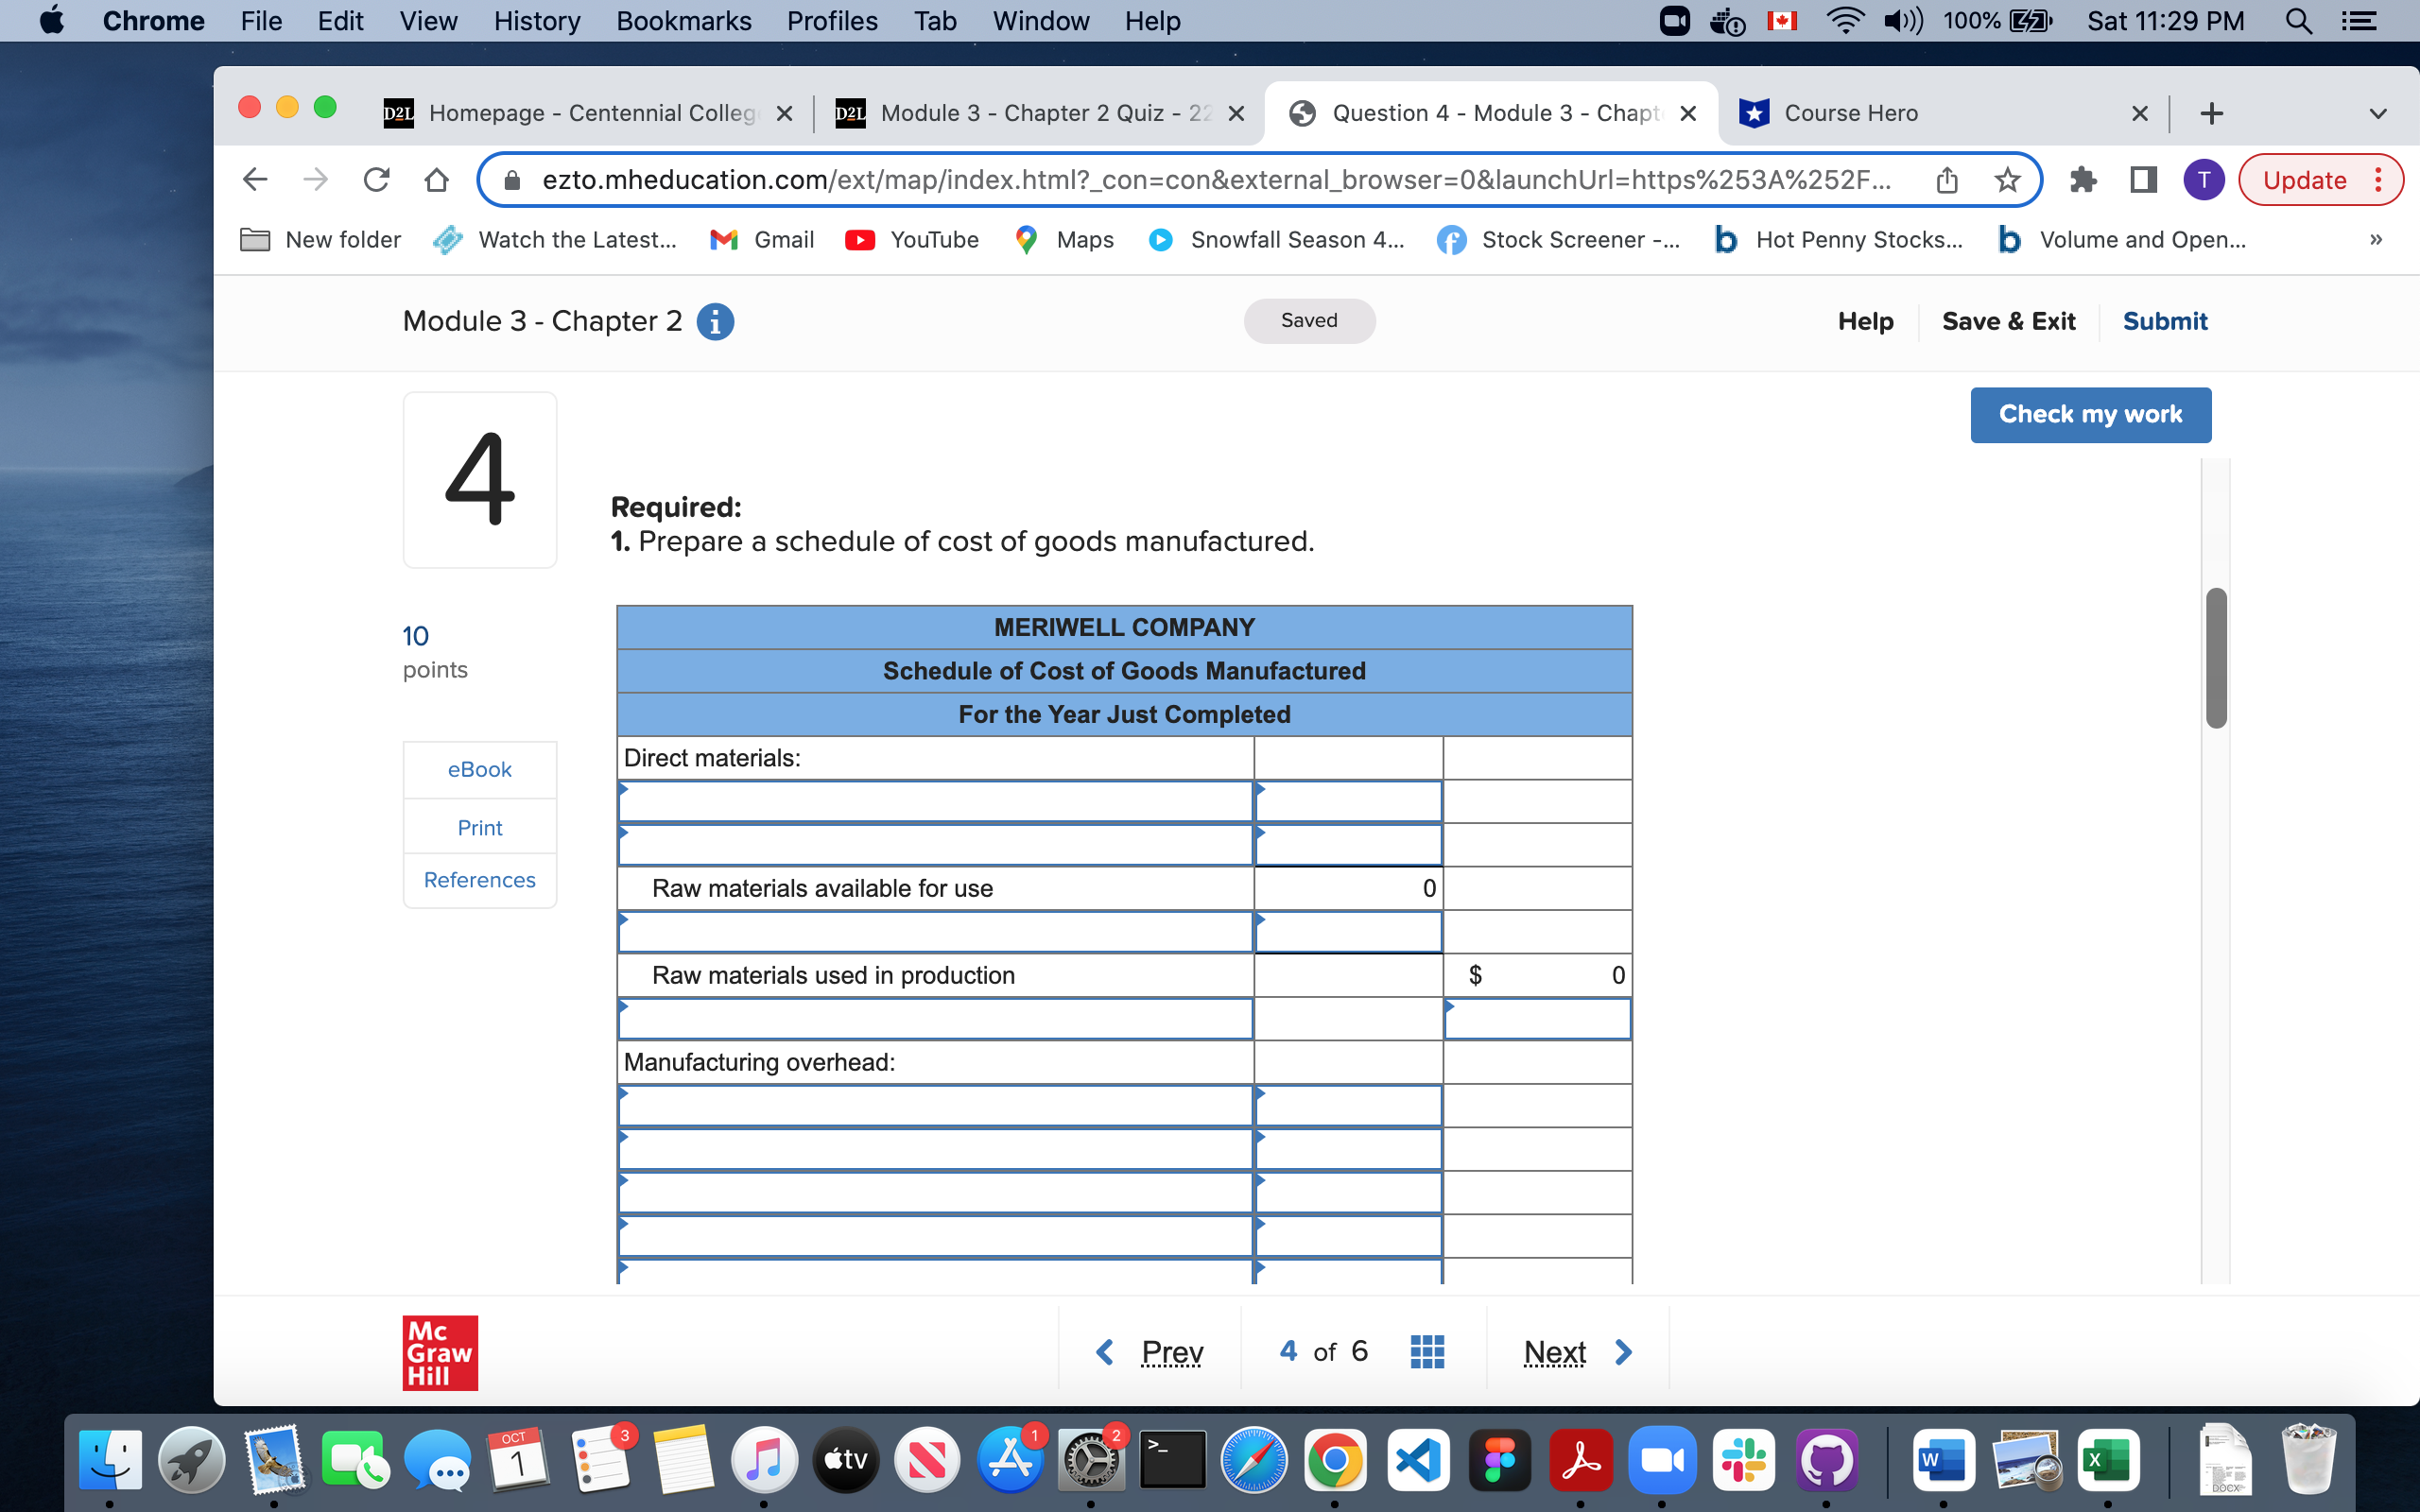Click Next to go to question 5
This screenshot has height=1512, width=2420.
1554,1351
